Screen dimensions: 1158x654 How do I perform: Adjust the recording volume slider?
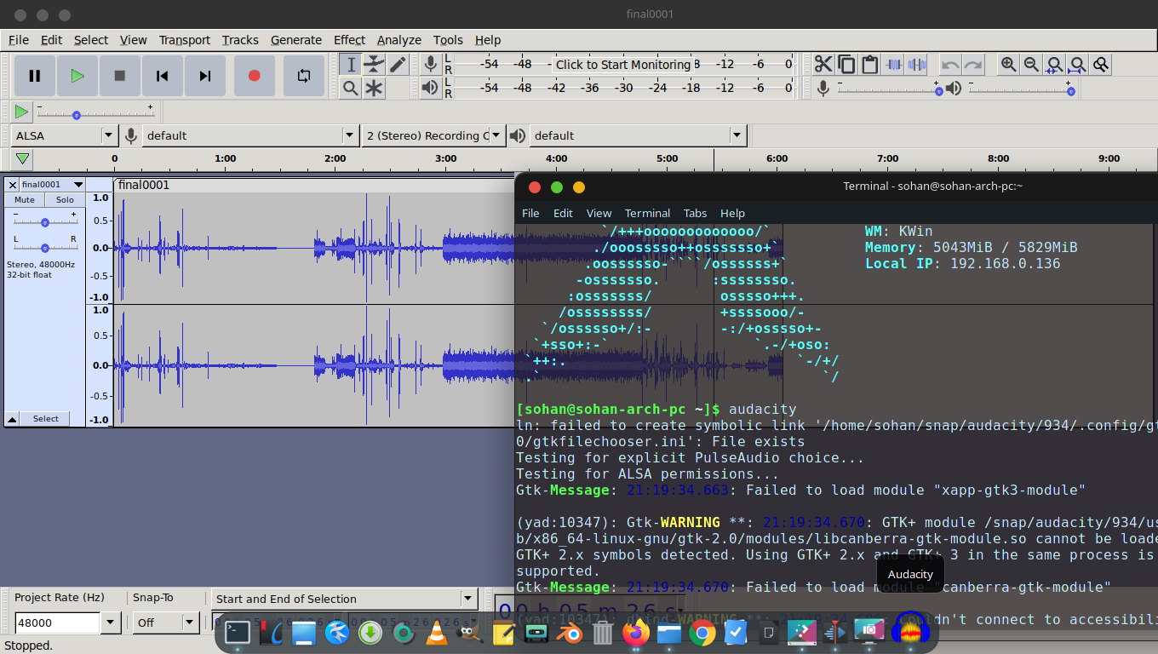[889, 88]
